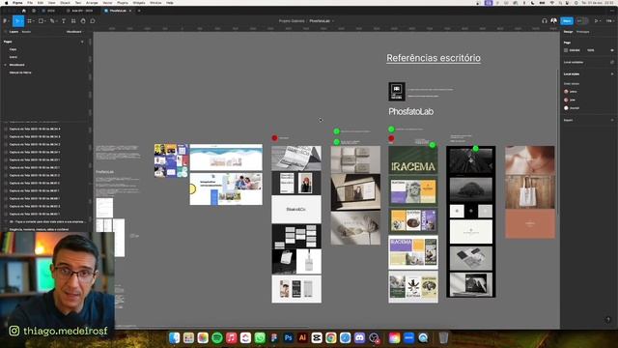The width and height of the screenshot is (618, 348).
Task: Open WhatsApp from the dock
Action: tap(260, 337)
